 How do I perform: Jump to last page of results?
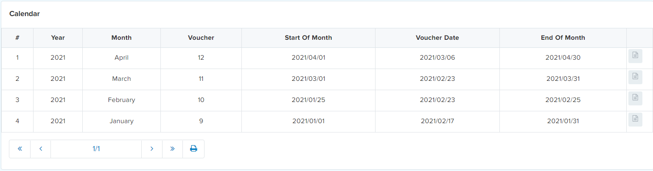172,149
